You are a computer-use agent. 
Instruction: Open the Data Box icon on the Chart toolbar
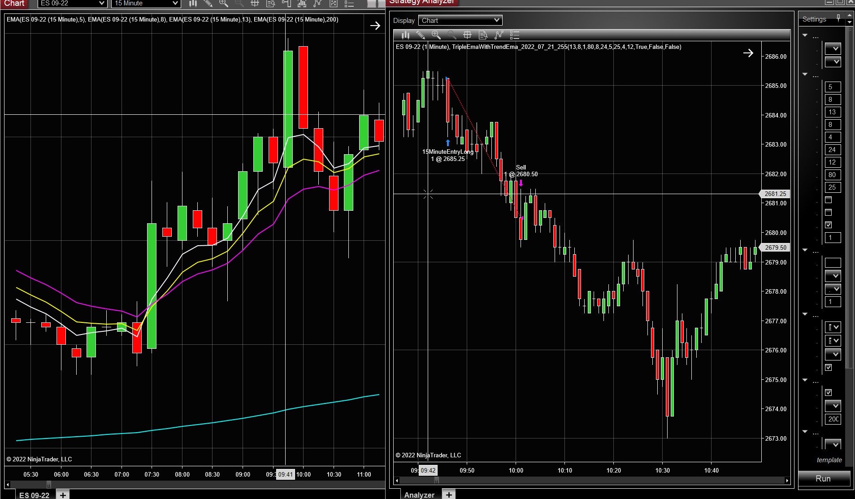[x=270, y=4]
